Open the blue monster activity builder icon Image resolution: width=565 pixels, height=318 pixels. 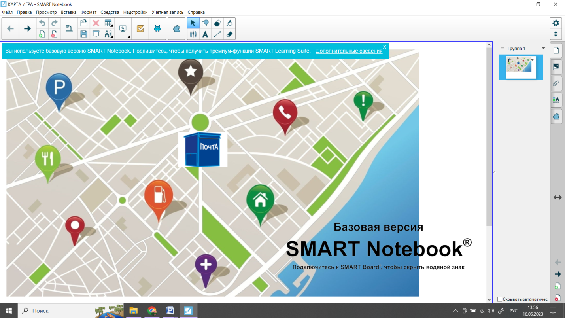[157, 28]
